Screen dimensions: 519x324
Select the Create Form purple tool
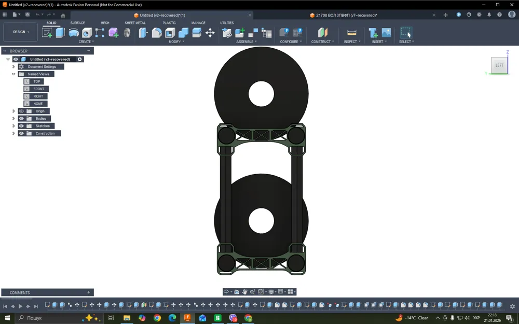point(114,33)
